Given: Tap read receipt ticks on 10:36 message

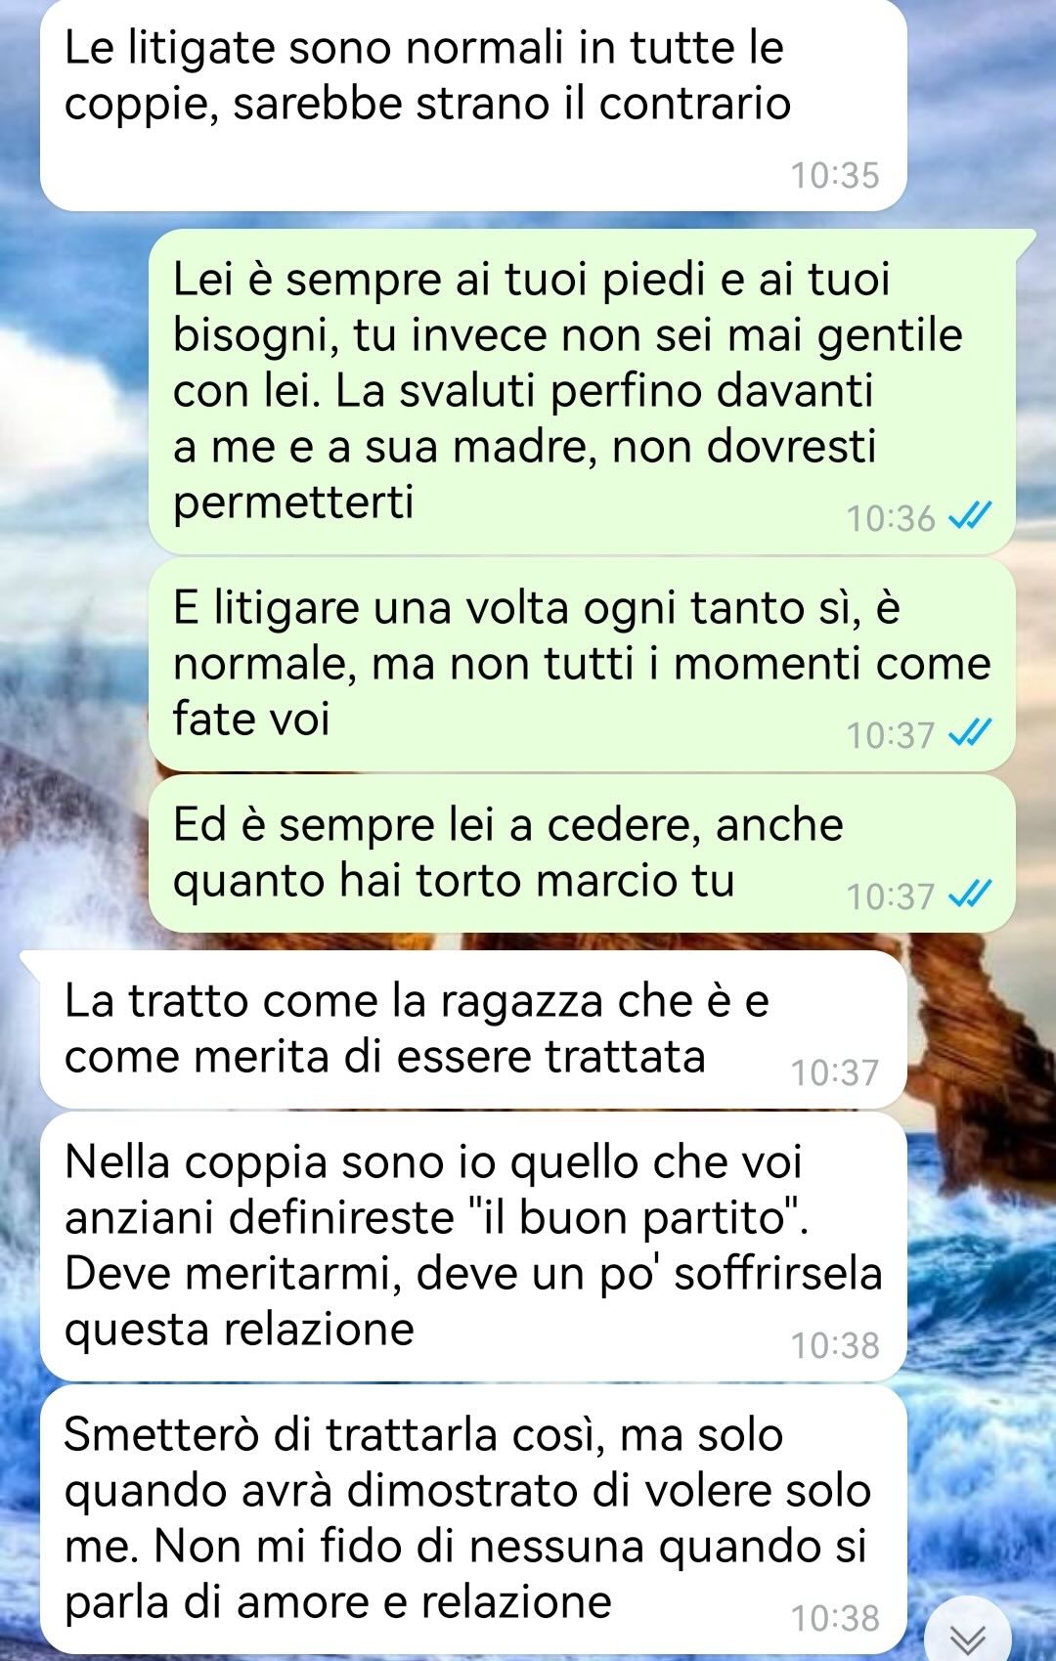Looking at the screenshot, I should tap(971, 516).
